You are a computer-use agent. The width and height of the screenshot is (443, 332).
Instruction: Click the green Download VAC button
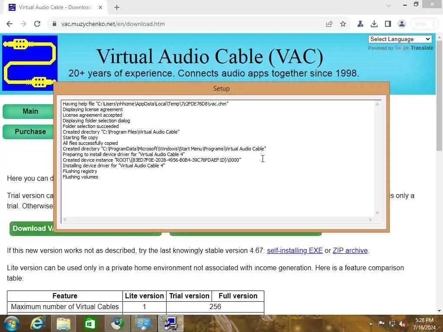[x=32, y=228]
